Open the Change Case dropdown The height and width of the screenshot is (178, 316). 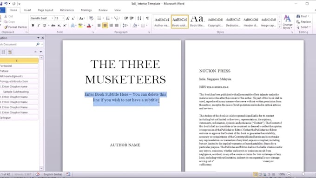click(x=82, y=18)
